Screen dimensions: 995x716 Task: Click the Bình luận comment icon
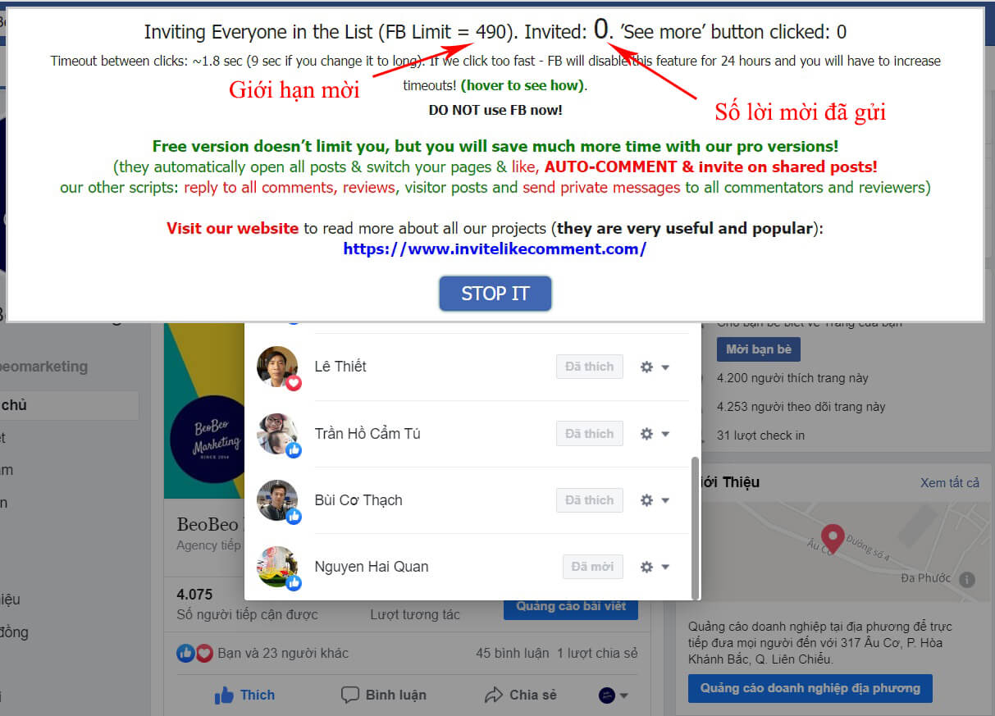pos(350,695)
